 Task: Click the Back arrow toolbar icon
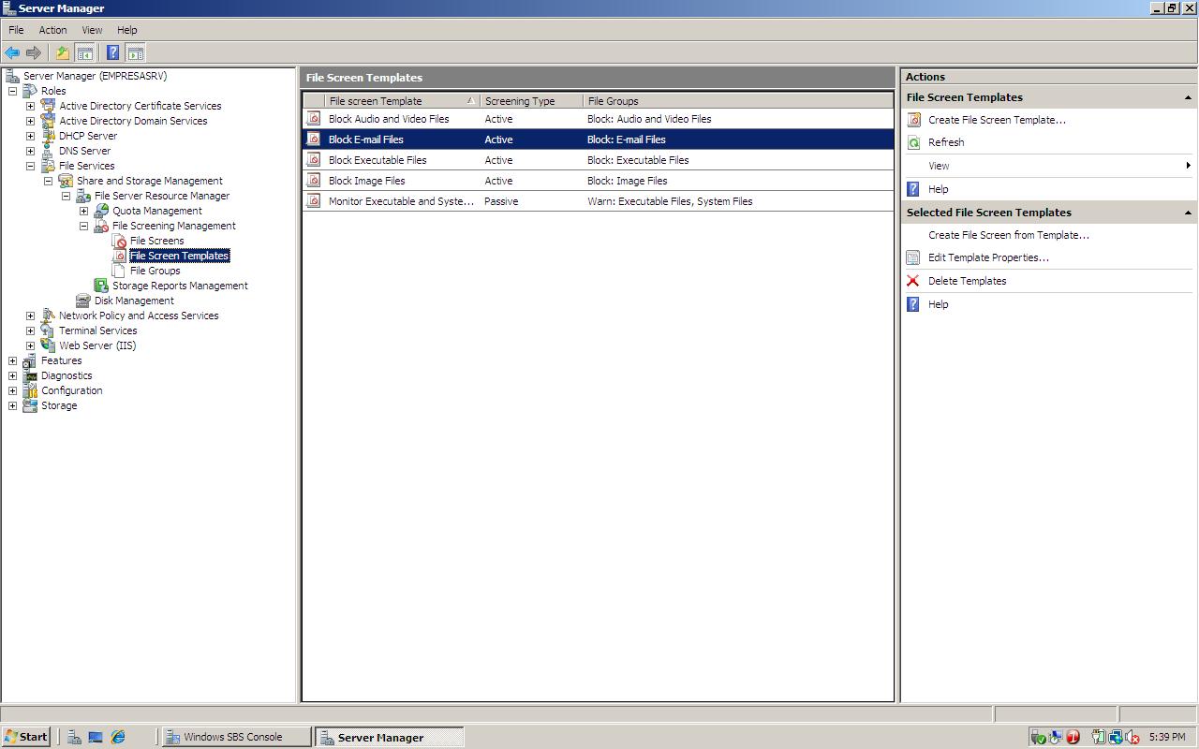[x=12, y=53]
